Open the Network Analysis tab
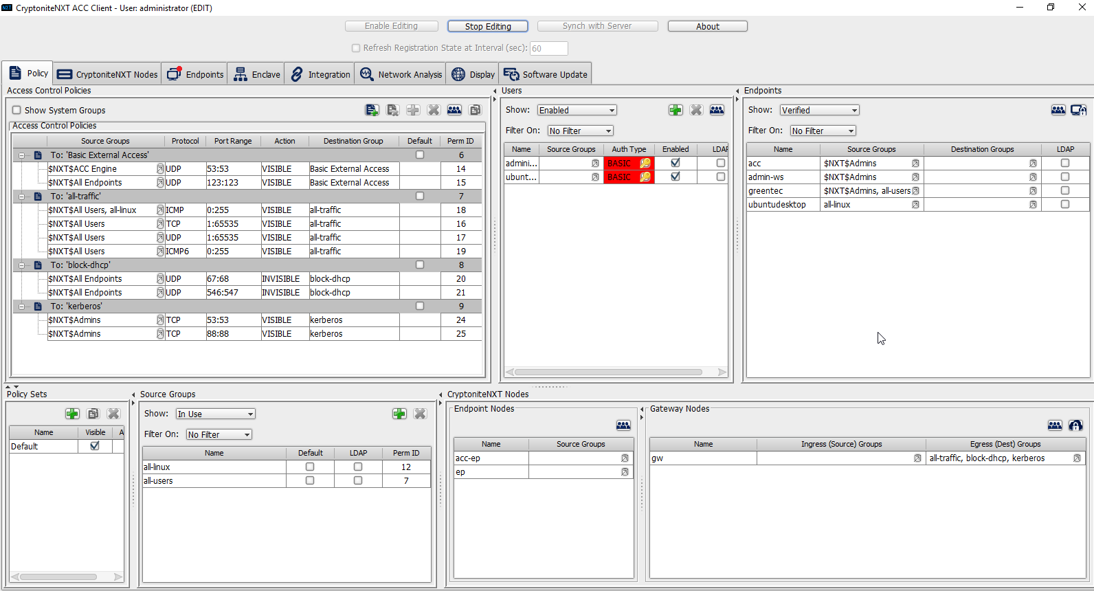This screenshot has height=591, width=1094. pos(401,74)
